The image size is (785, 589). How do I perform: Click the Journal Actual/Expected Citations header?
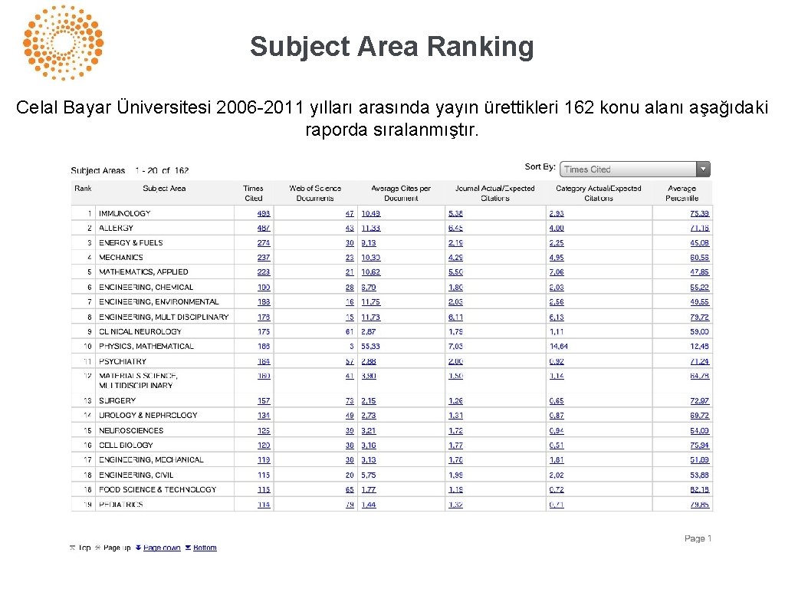click(494, 192)
